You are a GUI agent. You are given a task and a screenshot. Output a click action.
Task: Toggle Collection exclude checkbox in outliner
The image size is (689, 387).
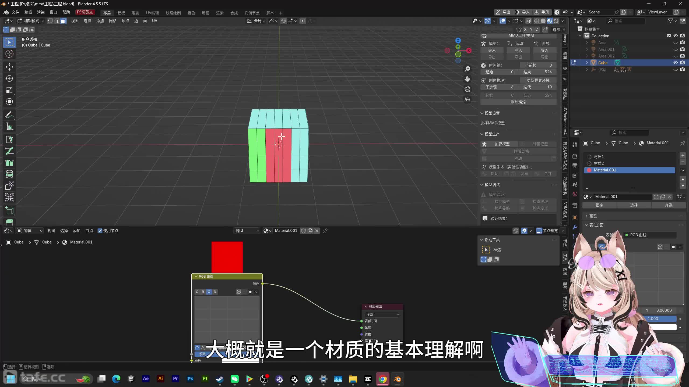(x=669, y=36)
